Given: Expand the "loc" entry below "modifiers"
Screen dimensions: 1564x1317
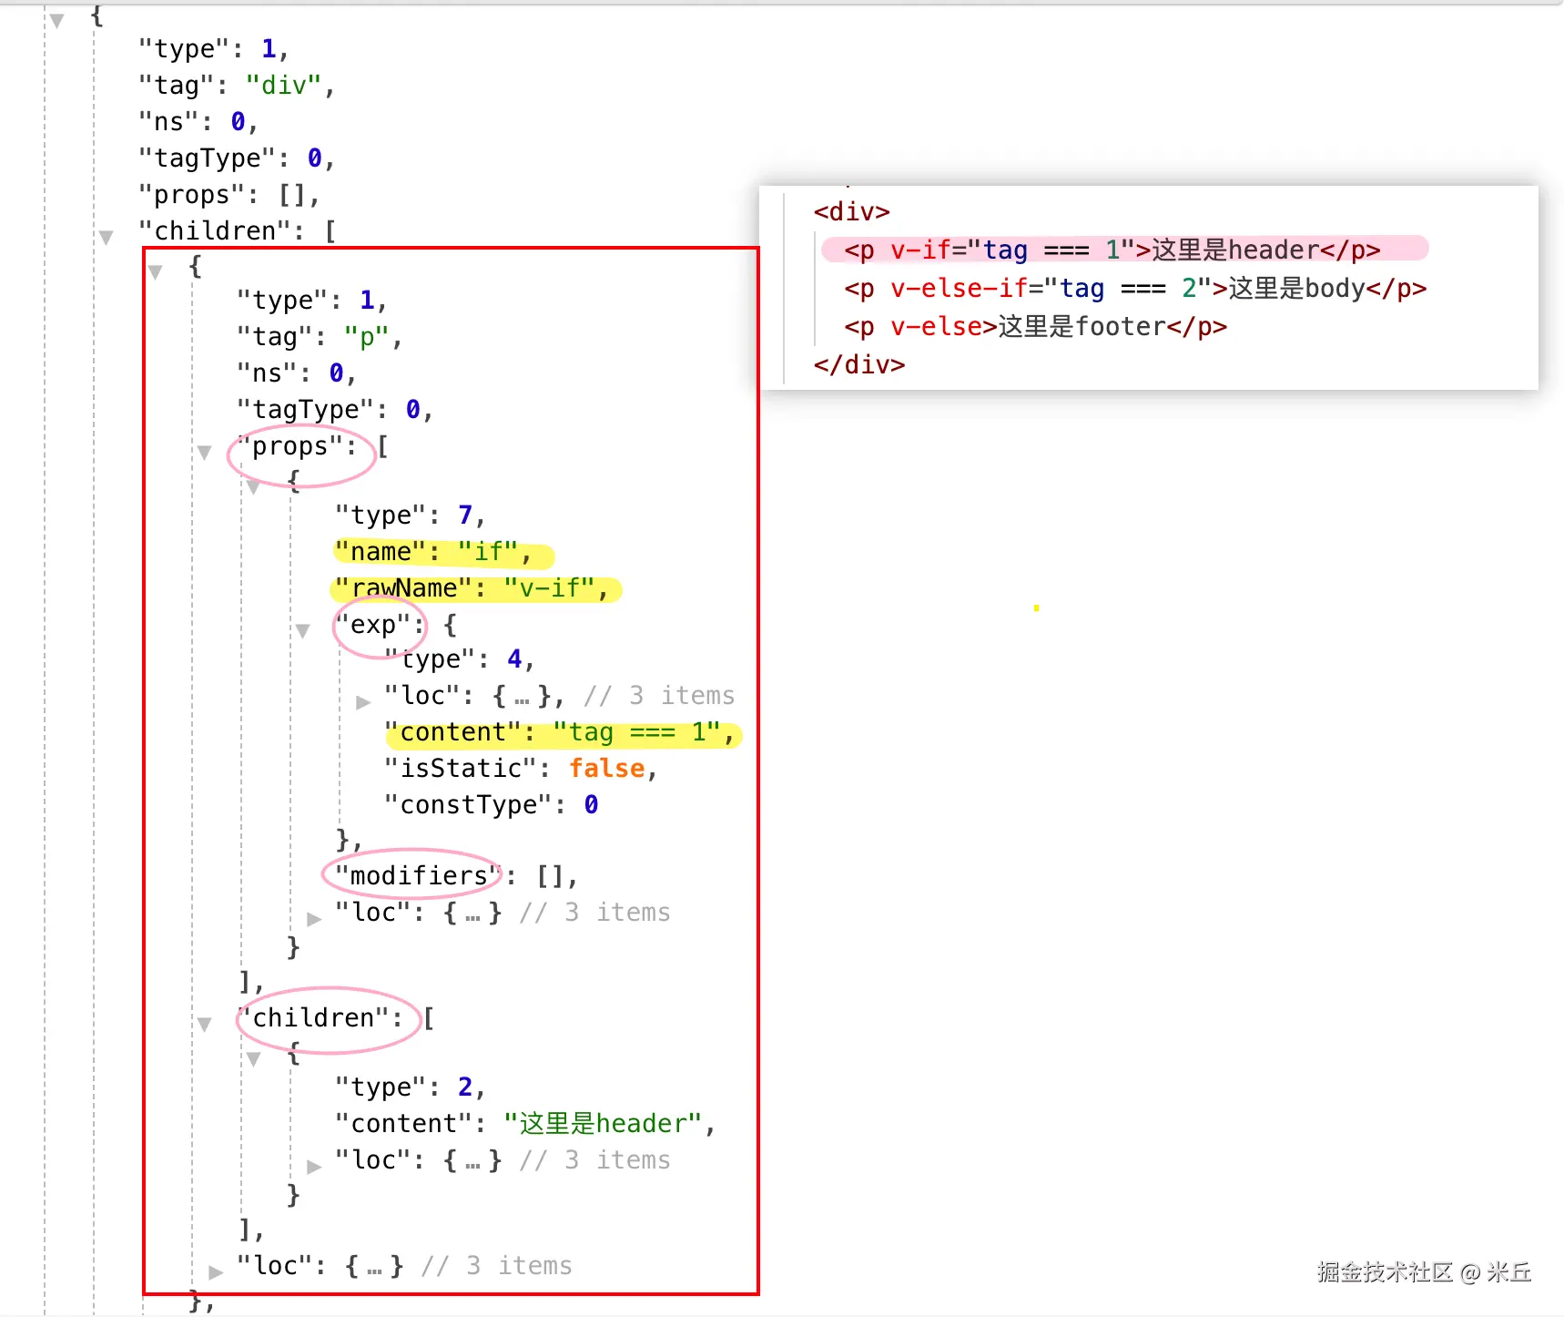Looking at the screenshot, I should click(x=314, y=918).
